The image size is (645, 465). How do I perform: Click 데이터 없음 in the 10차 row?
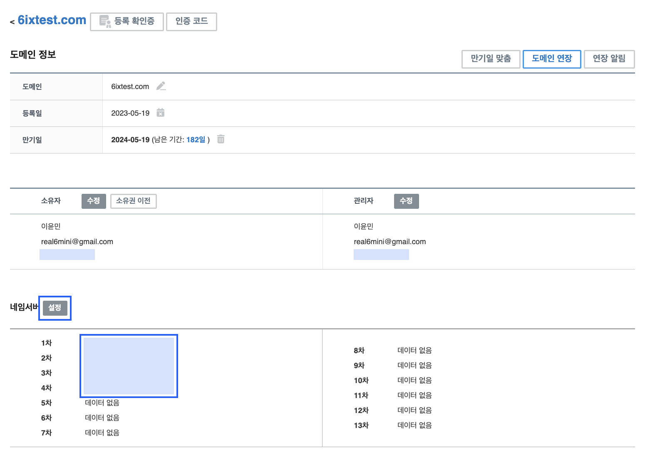(x=415, y=380)
